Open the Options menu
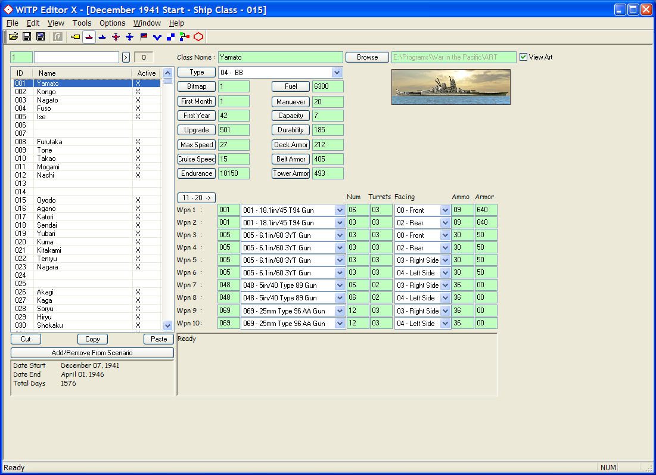This screenshot has height=475, width=656. pos(112,23)
